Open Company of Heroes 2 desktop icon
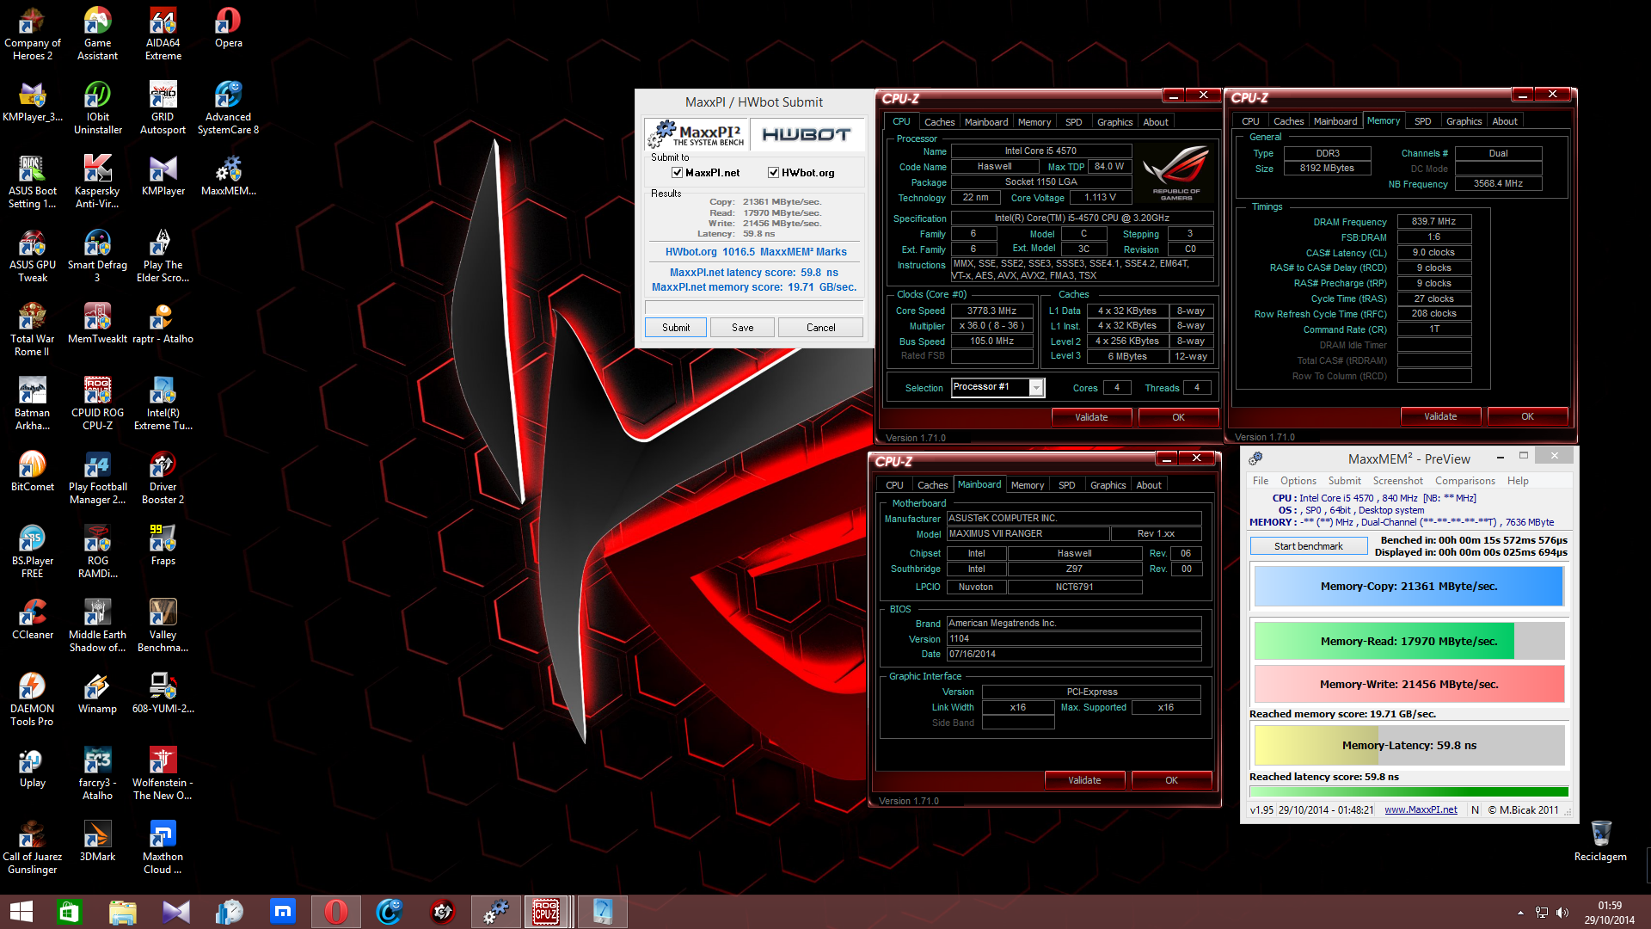This screenshot has width=1651, height=929. tap(33, 34)
